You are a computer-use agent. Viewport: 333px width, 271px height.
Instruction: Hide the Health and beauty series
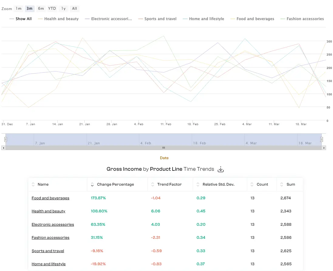pos(61,19)
